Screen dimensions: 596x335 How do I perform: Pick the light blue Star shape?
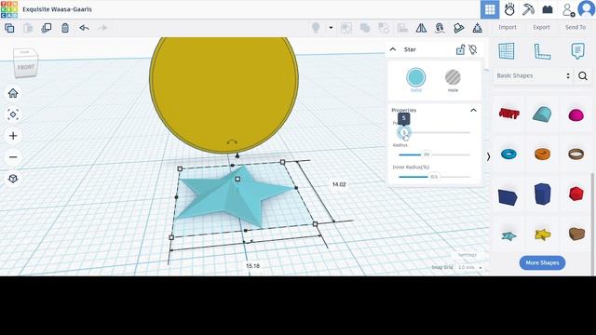click(x=508, y=235)
